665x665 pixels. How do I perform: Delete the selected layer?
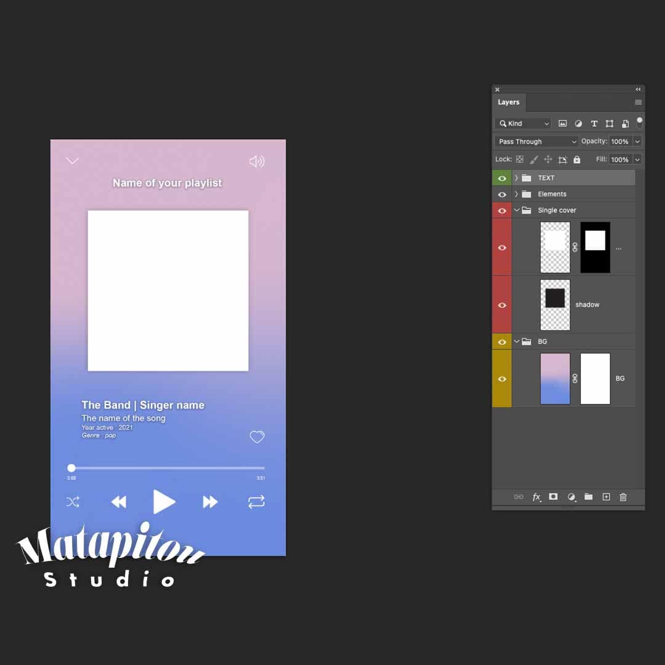point(623,497)
